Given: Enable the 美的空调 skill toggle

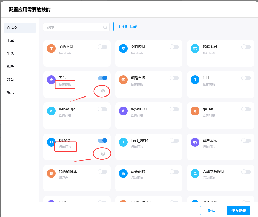Looking at the screenshot, I should pos(102,47).
